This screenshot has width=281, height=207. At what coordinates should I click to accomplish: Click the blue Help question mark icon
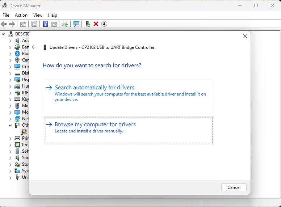tap(46, 24)
